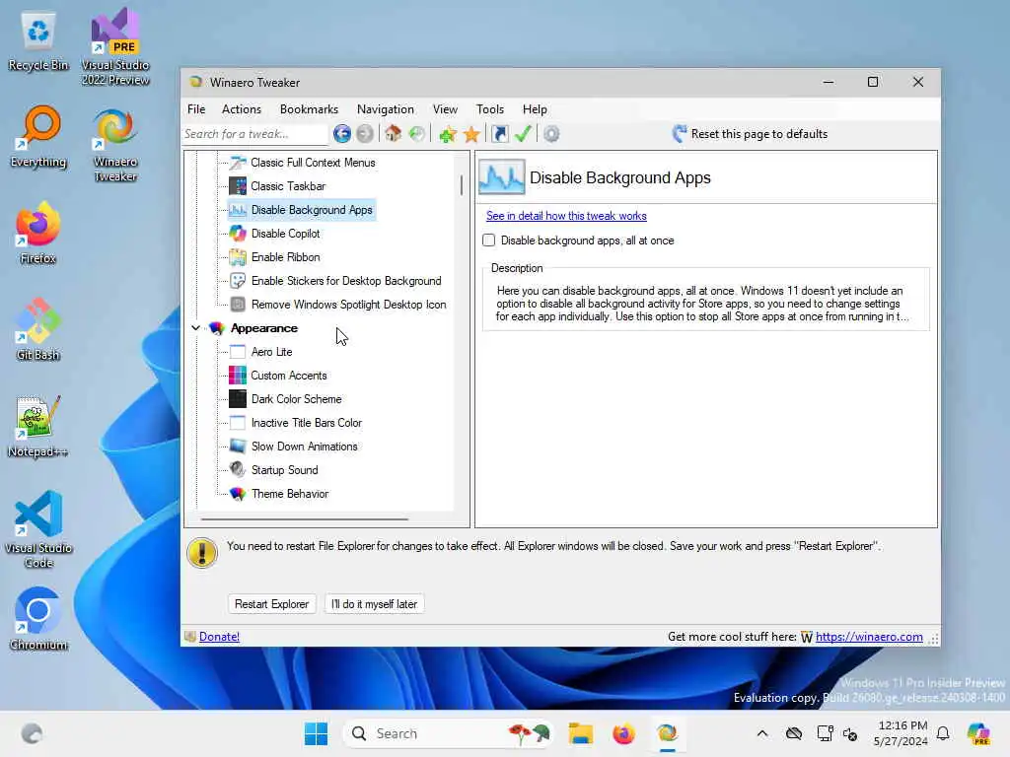Viewport: 1010px width, 757px height.
Task: Open the Navigation menu
Action: pos(386,109)
